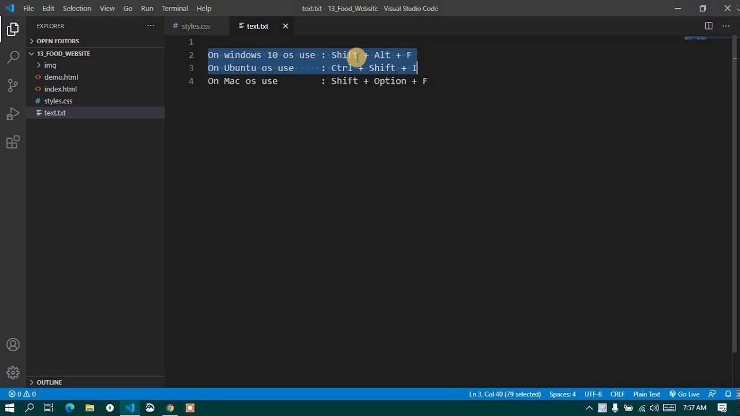Screen dimensions: 740x416
Task: Click the Touch keyboard tray icon
Action: pyautogui.click(x=669, y=408)
